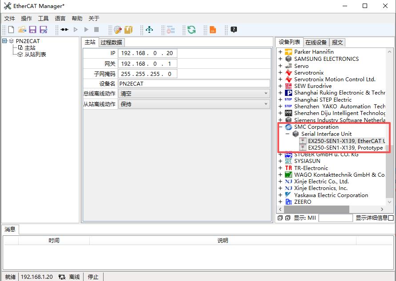Collapse all device tree nodes icon

[x=280, y=218]
